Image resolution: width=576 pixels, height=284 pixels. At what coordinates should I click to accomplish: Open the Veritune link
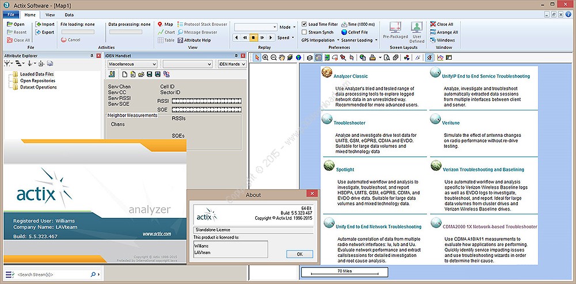point(451,123)
